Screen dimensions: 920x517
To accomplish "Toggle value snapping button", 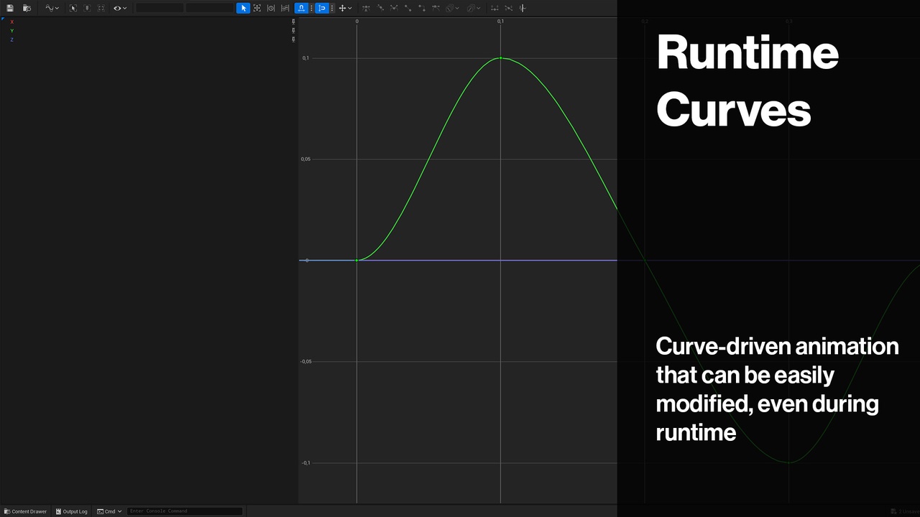I will 322,8.
